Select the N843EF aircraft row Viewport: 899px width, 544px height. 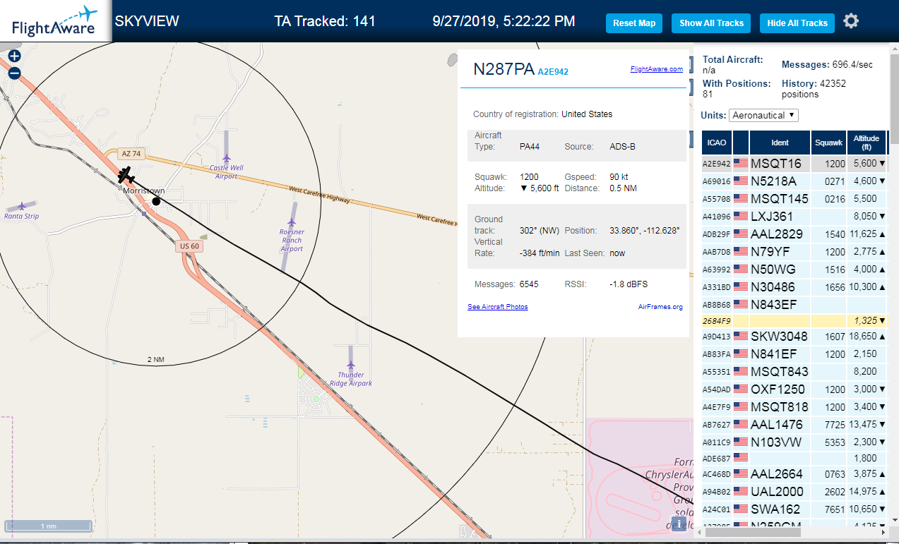coord(794,305)
